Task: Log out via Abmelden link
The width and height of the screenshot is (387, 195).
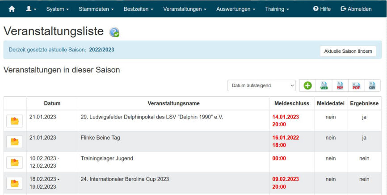Action: (x=356, y=9)
